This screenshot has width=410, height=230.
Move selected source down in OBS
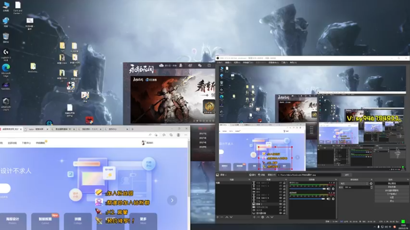(x=272, y=217)
